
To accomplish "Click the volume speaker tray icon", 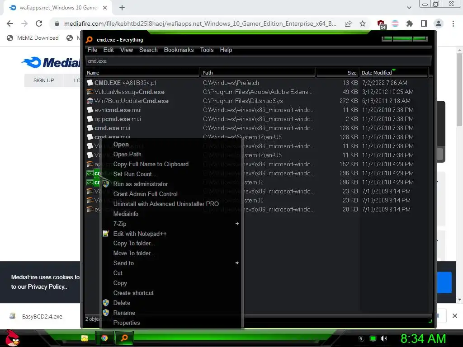I will [x=383, y=338].
